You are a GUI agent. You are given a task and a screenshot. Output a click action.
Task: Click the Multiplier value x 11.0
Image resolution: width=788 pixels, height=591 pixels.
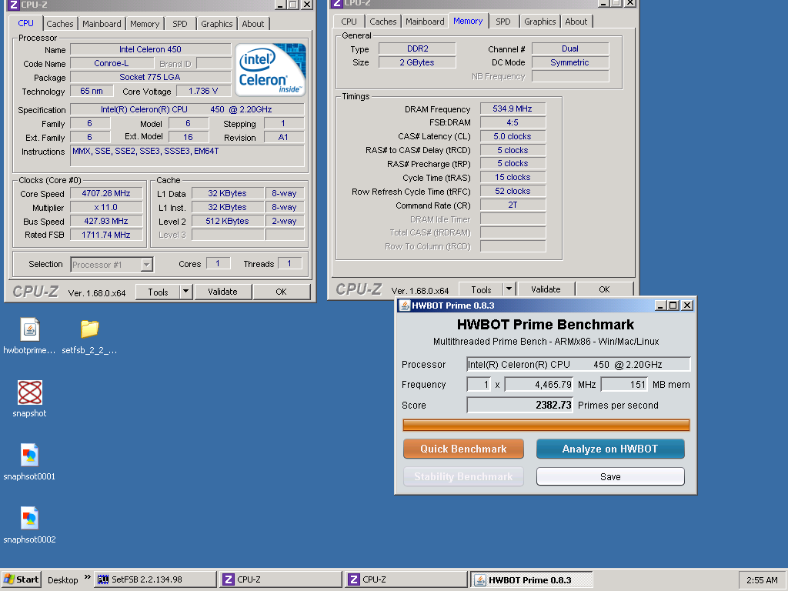tap(106, 207)
